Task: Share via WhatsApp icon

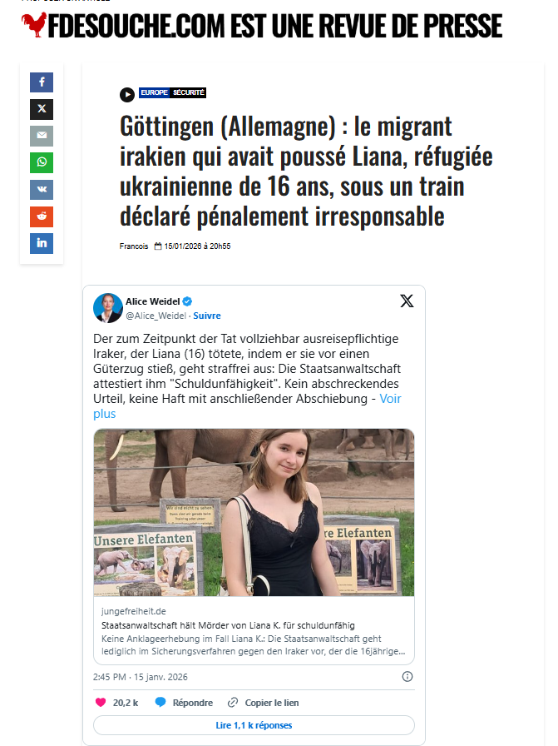Action: coord(42,162)
